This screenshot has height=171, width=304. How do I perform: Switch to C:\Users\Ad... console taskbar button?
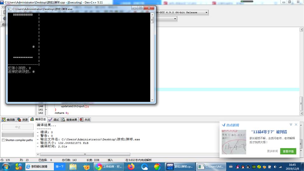coord(211,167)
